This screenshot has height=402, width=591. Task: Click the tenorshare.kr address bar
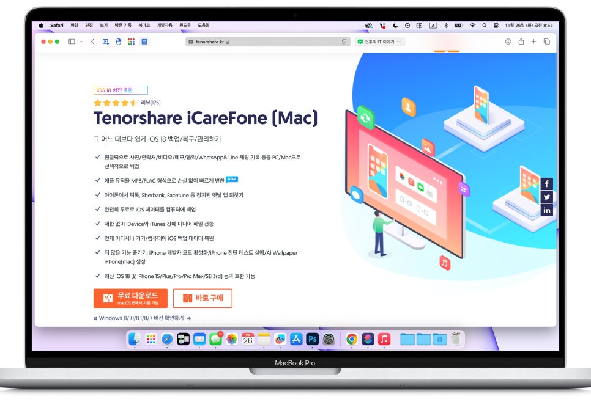[x=267, y=42]
